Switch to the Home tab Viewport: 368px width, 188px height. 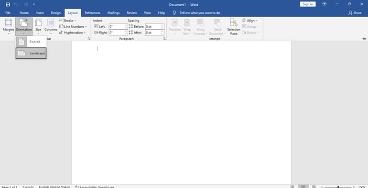point(24,13)
